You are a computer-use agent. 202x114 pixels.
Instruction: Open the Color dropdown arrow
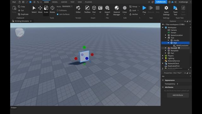[x=125, y=15]
